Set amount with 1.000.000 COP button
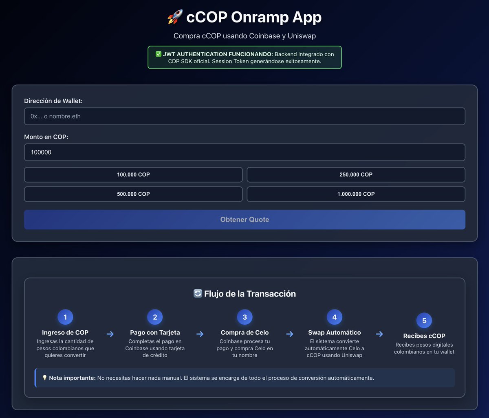 (x=356, y=194)
